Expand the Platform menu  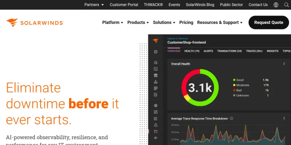(x=113, y=22)
